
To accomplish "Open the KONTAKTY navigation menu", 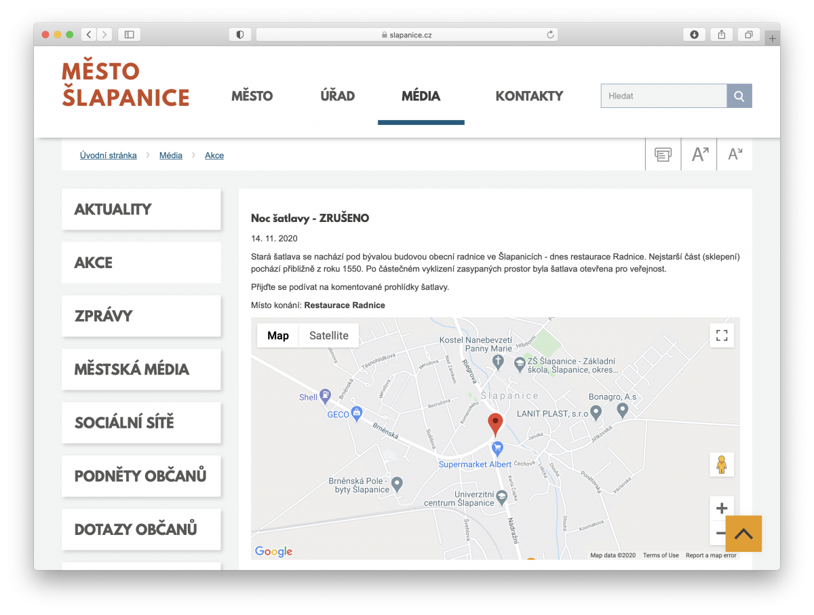I will (x=529, y=96).
